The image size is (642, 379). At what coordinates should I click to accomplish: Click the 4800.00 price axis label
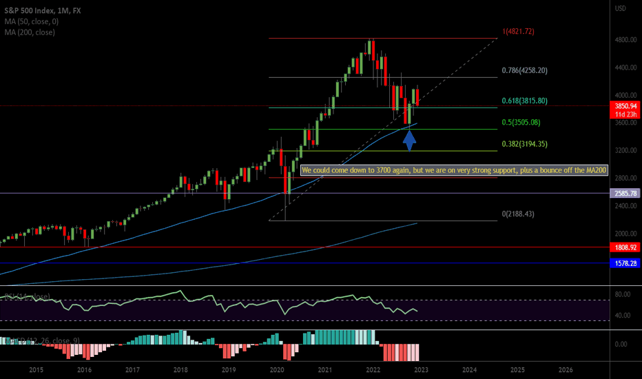click(x=625, y=40)
